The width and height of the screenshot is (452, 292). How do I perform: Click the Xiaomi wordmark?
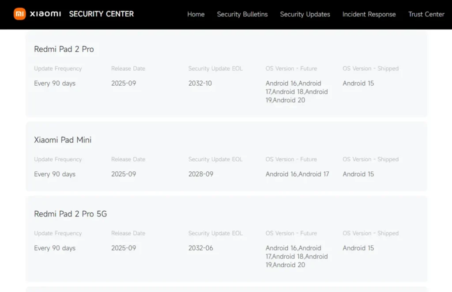(x=46, y=14)
